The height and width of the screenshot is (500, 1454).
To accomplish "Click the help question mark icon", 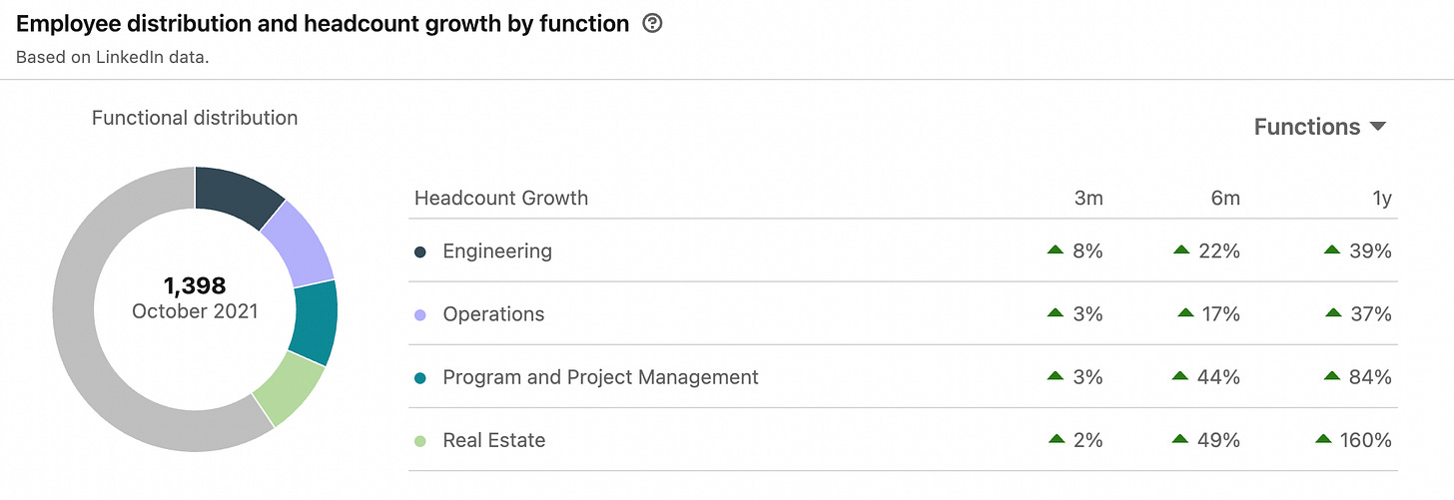I will (x=652, y=24).
